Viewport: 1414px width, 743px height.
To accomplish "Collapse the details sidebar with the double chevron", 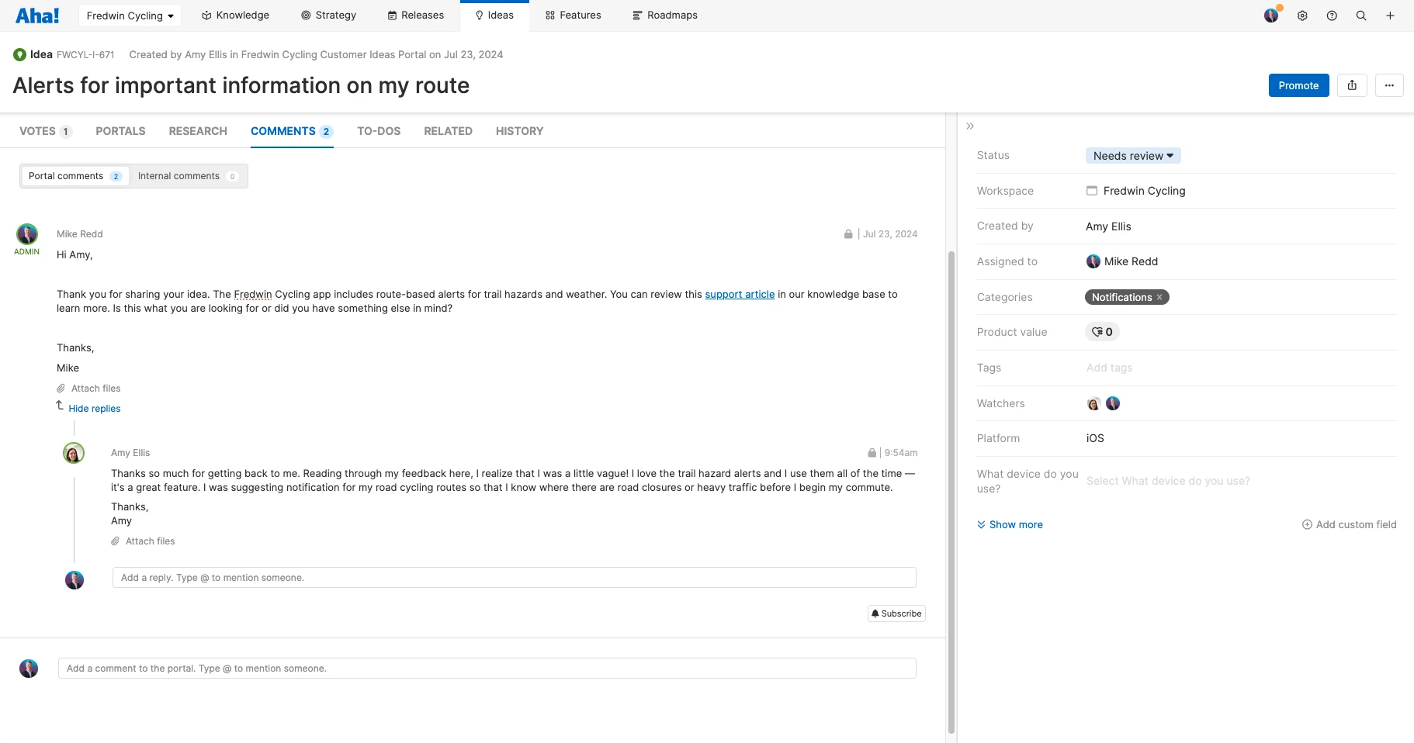I will point(970,126).
